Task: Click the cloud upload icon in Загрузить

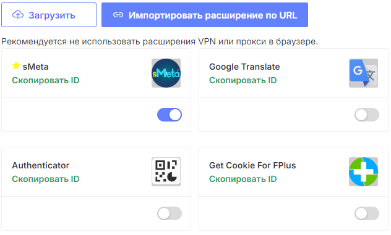Action: point(18,15)
